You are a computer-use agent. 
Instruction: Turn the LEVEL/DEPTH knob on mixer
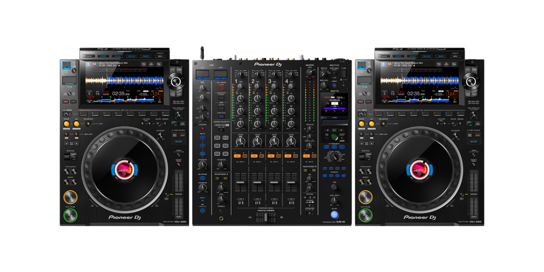[334, 202]
